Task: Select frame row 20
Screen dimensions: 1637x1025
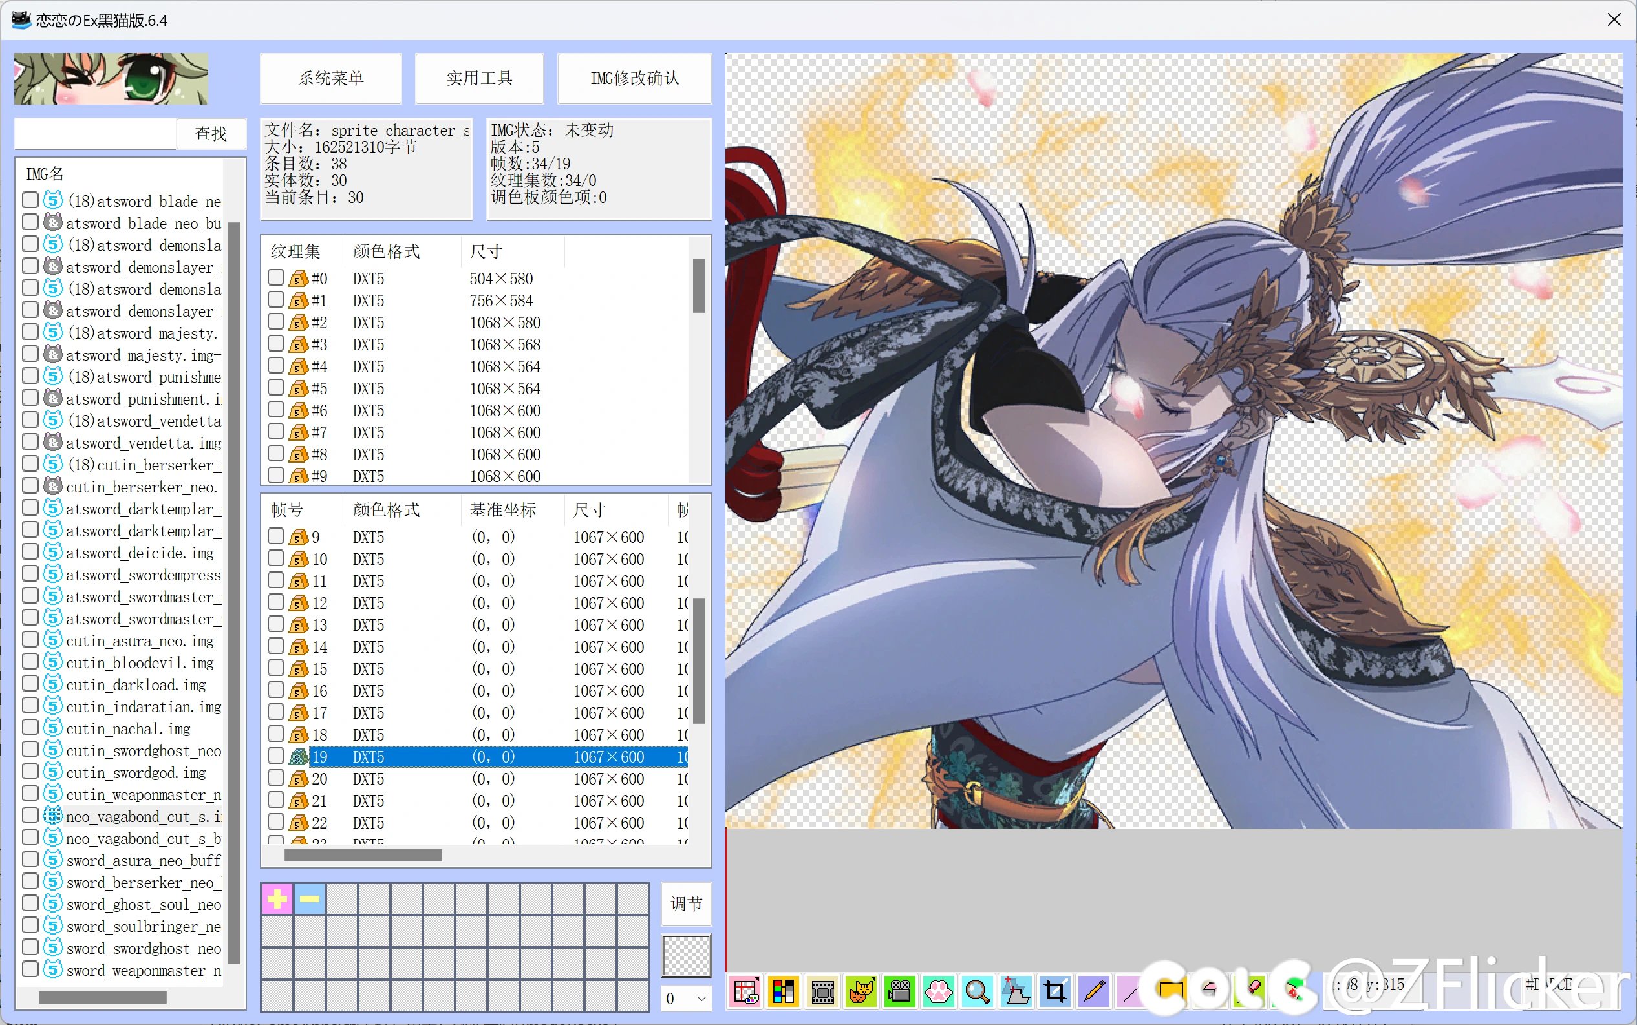Action: 475,779
